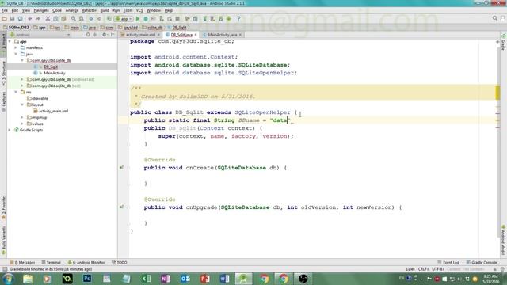
Task: Open the app run configuration dropdown
Action: click(124, 19)
